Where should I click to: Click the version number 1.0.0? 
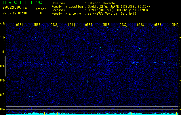click(x=39, y=3)
